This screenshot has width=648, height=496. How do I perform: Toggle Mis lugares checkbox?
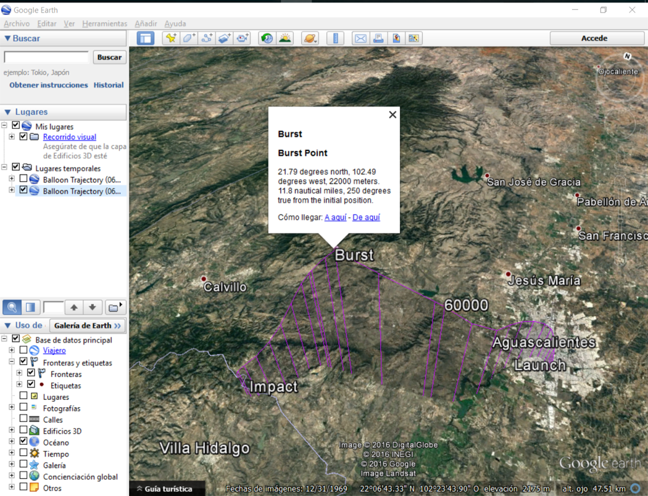point(15,125)
